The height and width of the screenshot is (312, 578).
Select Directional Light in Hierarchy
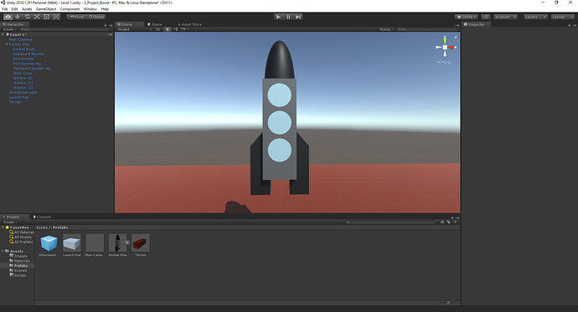pos(23,92)
